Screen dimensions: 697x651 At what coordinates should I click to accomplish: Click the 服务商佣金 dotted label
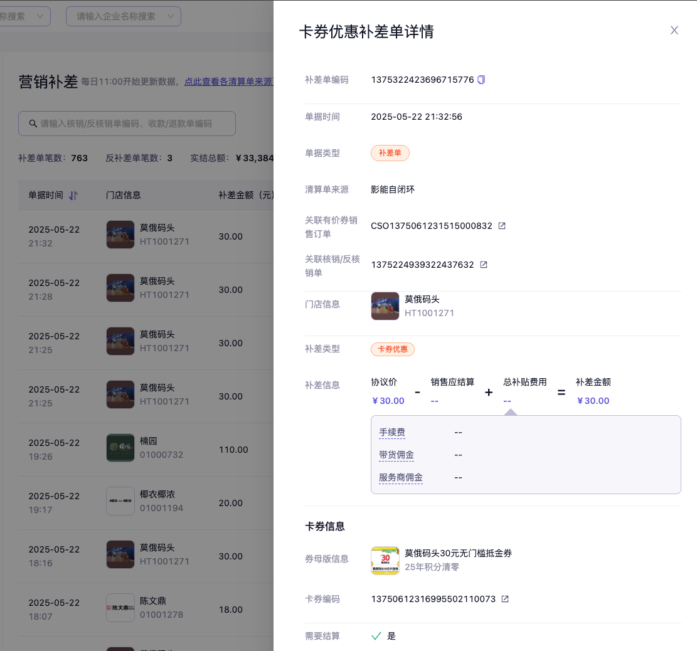click(400, 477)
